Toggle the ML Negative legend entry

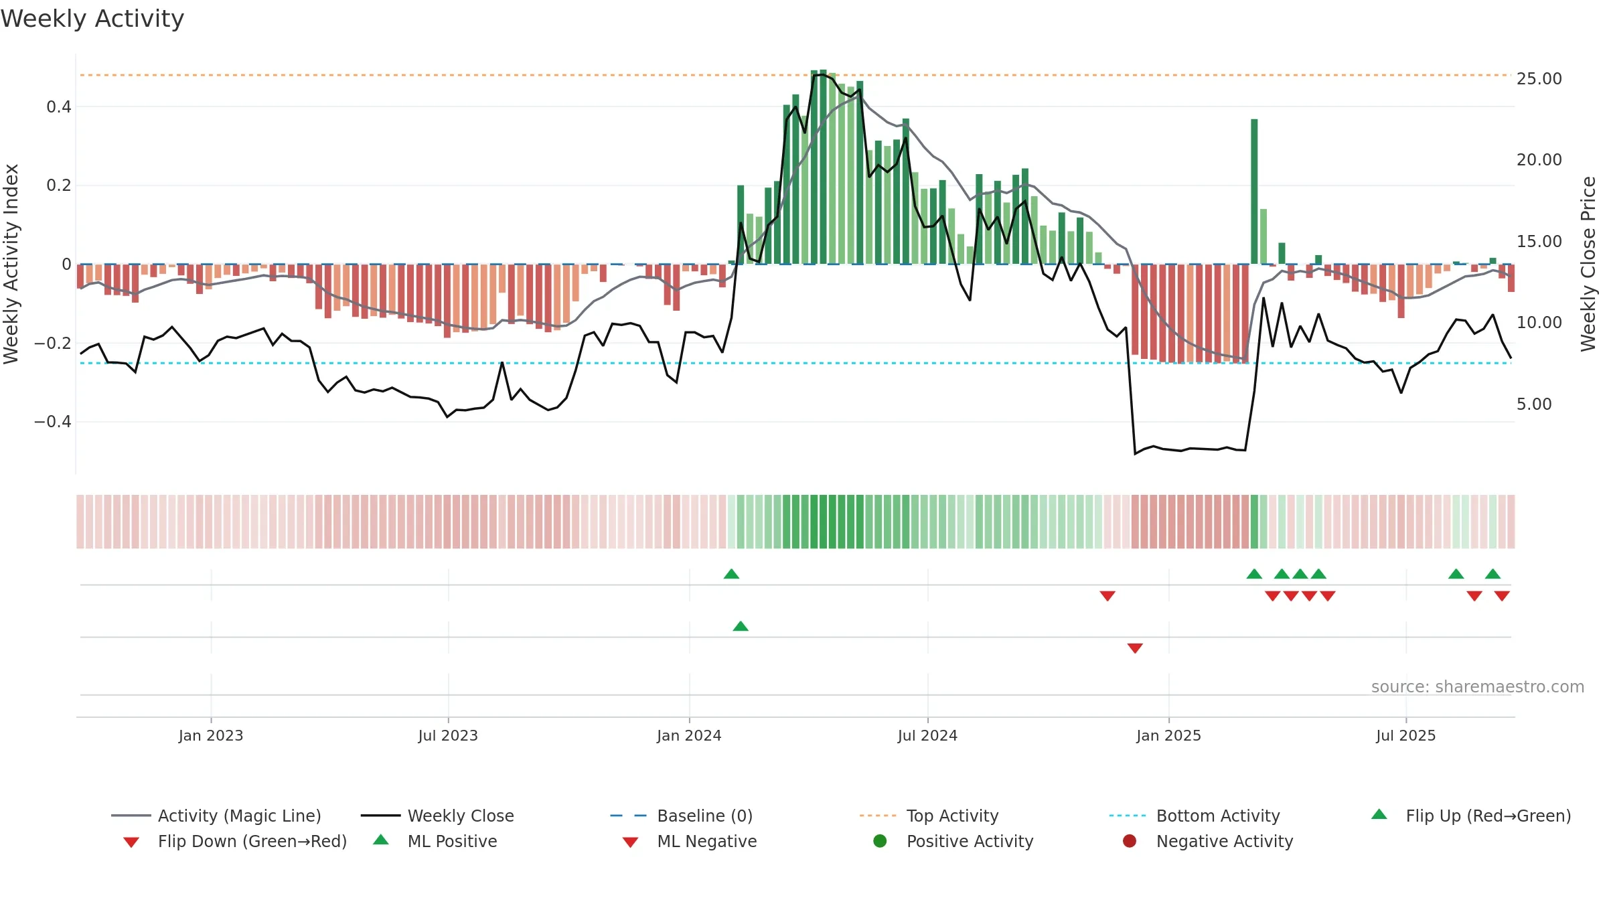point(690,841)
